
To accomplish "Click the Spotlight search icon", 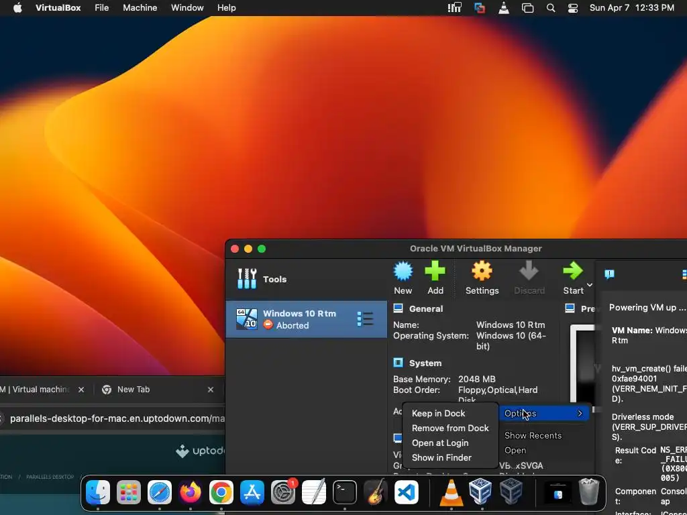I will [x=551, y=8].
